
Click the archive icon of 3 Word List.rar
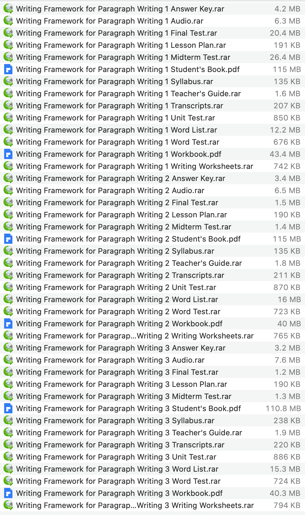tap(8, 469)
